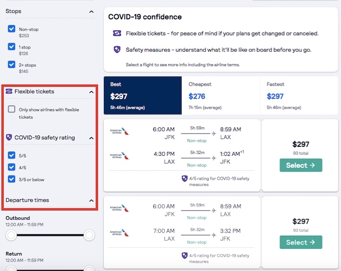
Task: Click the Flexible tickets peace of mind description
Action: click(x=222, y=34)
